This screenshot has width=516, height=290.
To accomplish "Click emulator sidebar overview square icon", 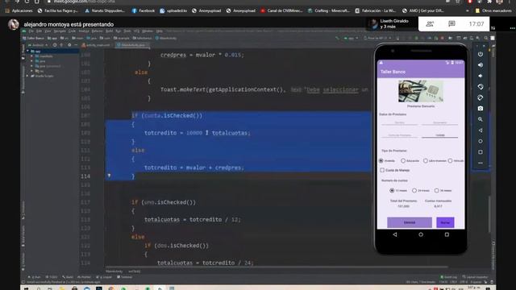I will (x=481, y=152).
